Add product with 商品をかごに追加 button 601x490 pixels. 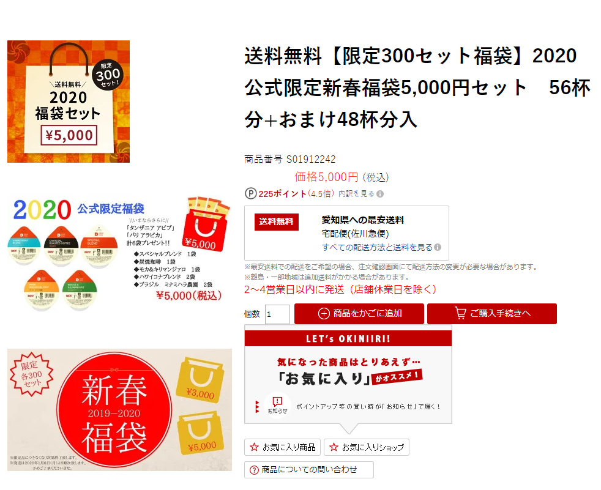point(359,314)
